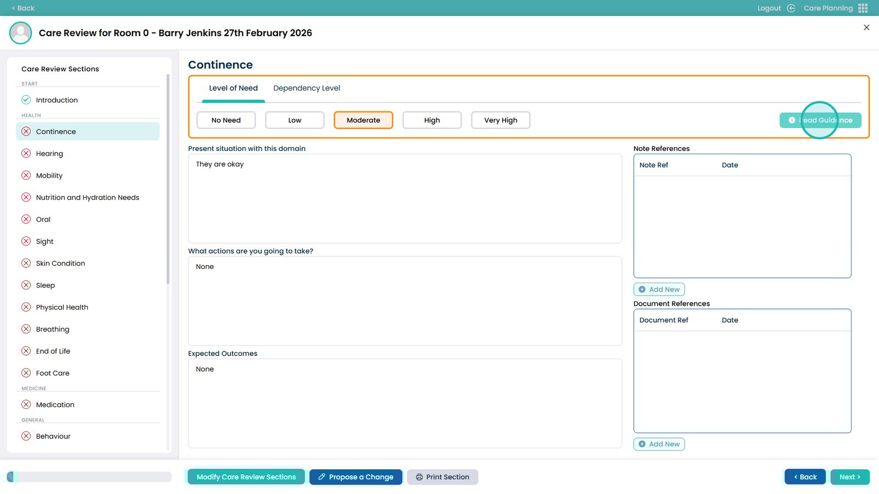Set level of need to Very High
Viewport: 879px width, 494px height.
[500, 120]
